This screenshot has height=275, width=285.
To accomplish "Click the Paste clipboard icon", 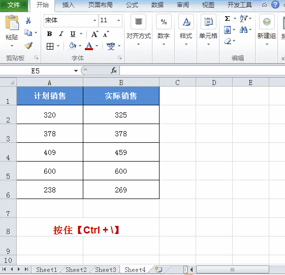I will [x=12, y=23].
